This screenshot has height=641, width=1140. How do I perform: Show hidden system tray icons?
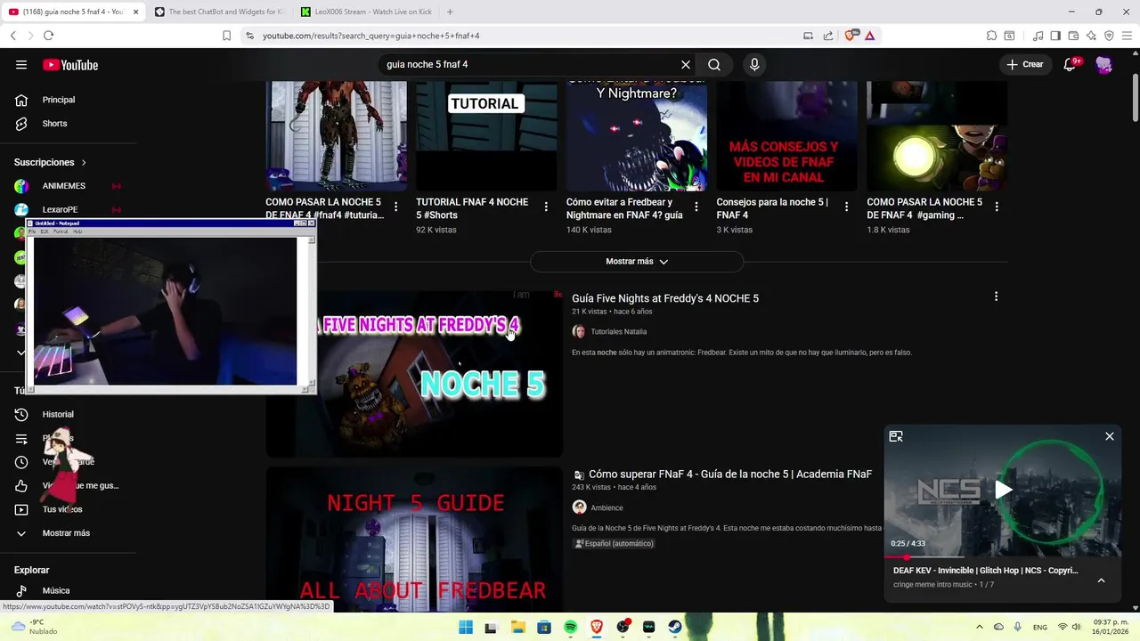[980, 628]
